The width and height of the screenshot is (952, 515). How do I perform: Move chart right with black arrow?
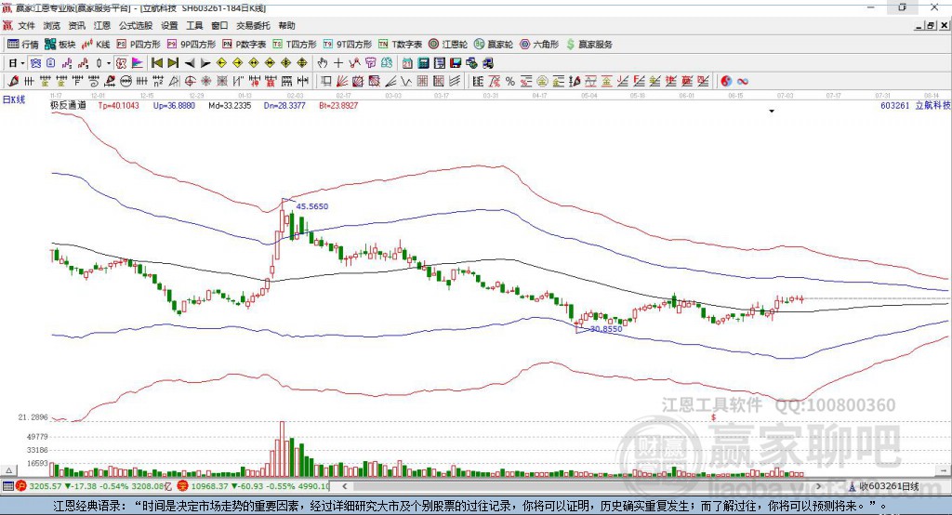pyautogui.click(x=205, y=63)
